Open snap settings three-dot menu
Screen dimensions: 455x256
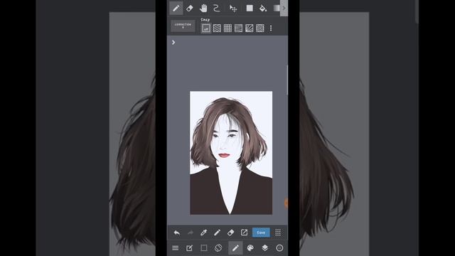point(271,28)
